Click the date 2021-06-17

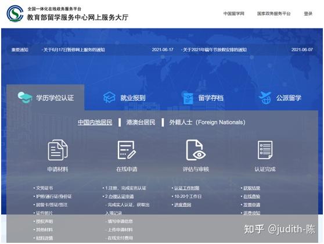click(163, 49)
